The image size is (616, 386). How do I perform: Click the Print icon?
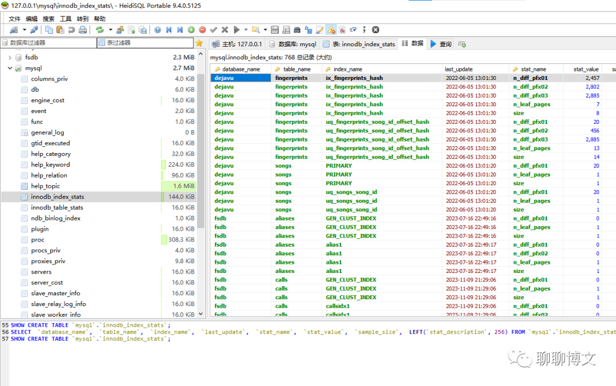[x=83, y=30]
